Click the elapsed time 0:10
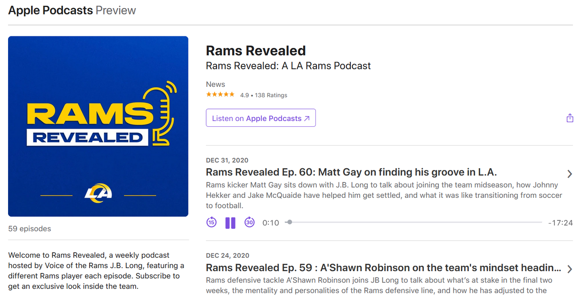The width and height of the screenshot is (576, 295). pos(271,223)
